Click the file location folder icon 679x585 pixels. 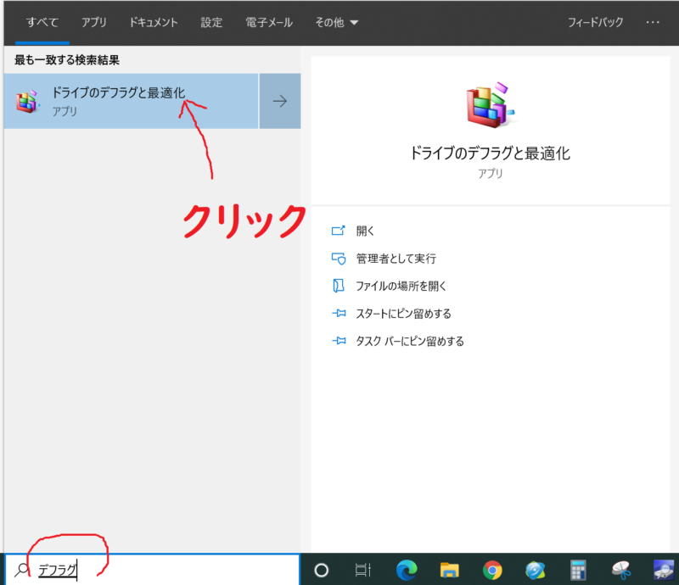click(338, 286)
